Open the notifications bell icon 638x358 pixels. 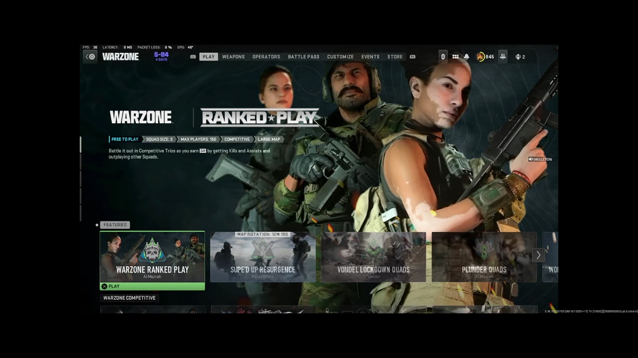tap(467, 57)
